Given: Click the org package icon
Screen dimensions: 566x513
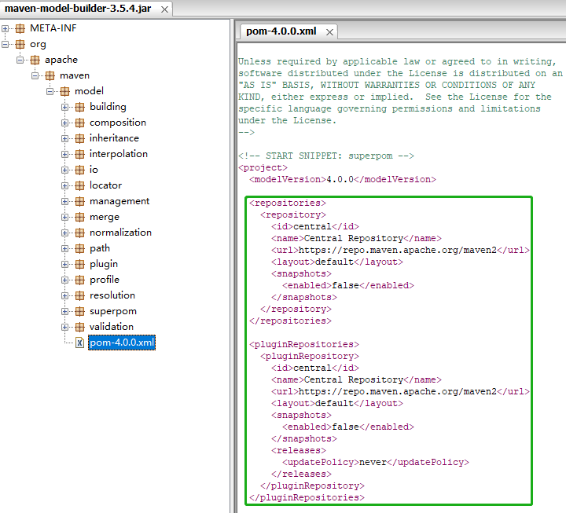Looking at the screenshot, I should point(20,44).
